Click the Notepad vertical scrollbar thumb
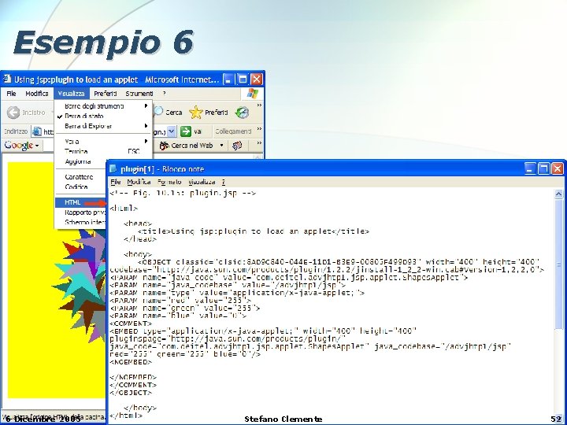567x425 pixels. [x=558, y=264]
